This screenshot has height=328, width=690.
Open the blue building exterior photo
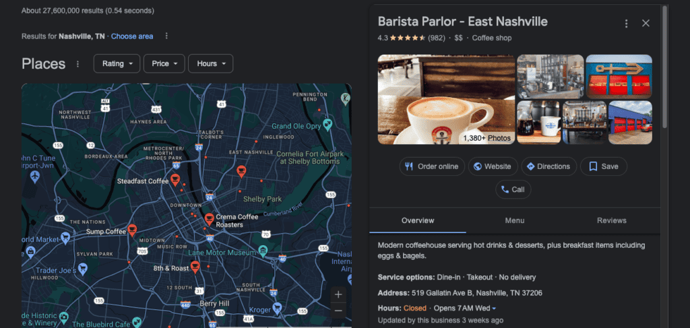pos(630,122)
